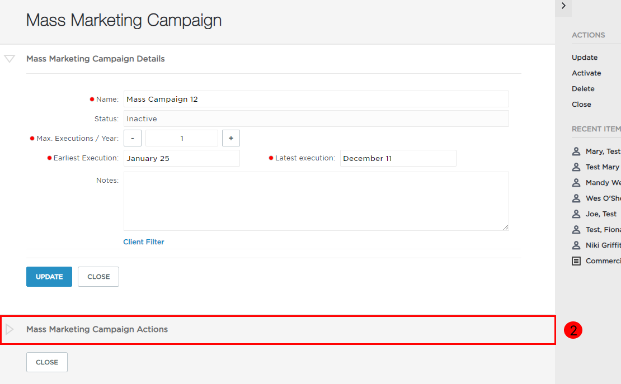Open person icon beside Joe, Test
The height and width of the screenshot is (384, 621).
click(576, 214)
